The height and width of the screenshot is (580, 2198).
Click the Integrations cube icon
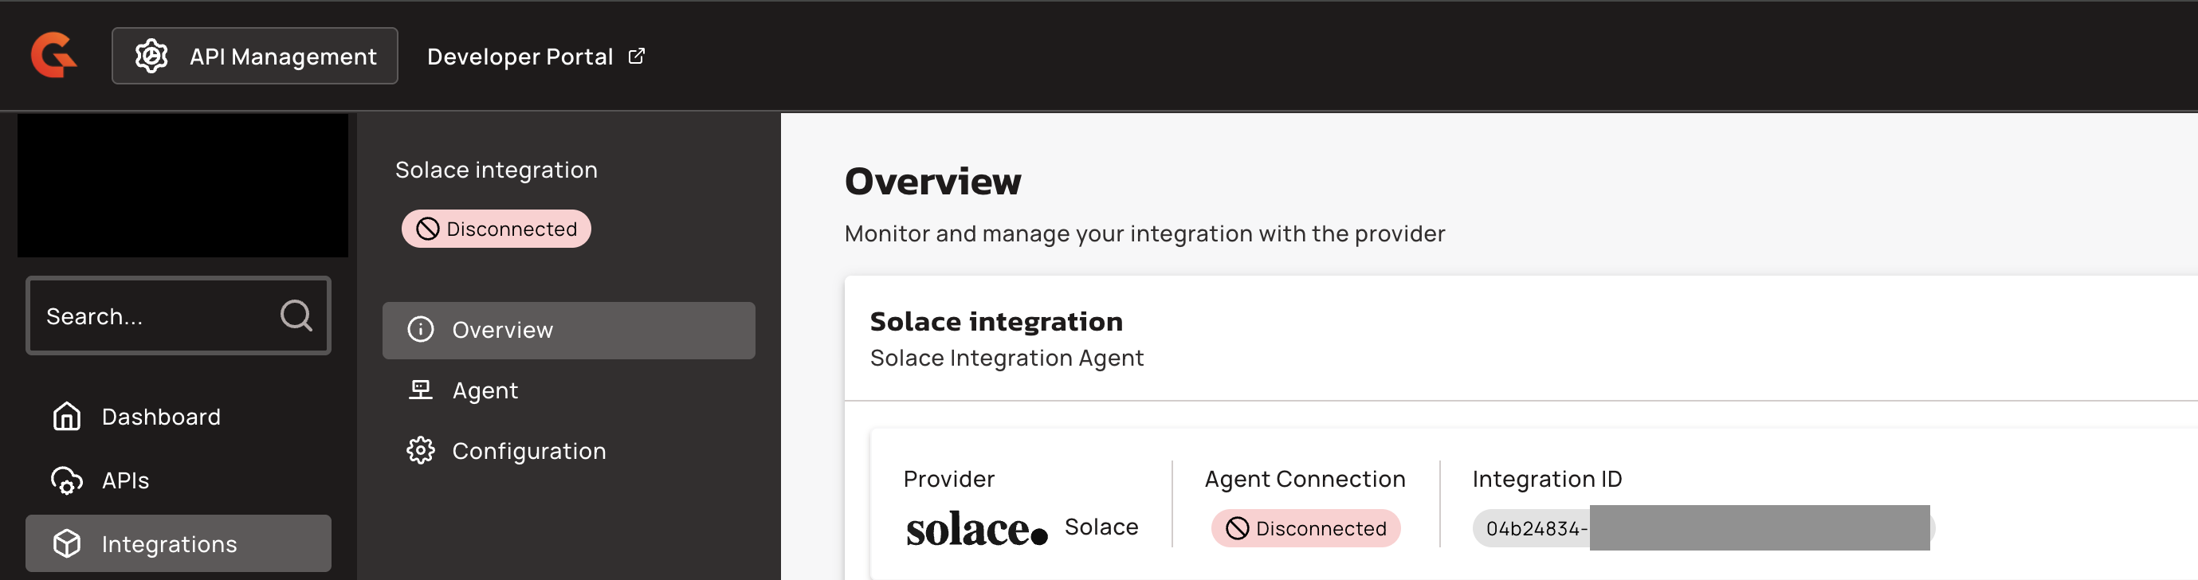click(67, 543)
